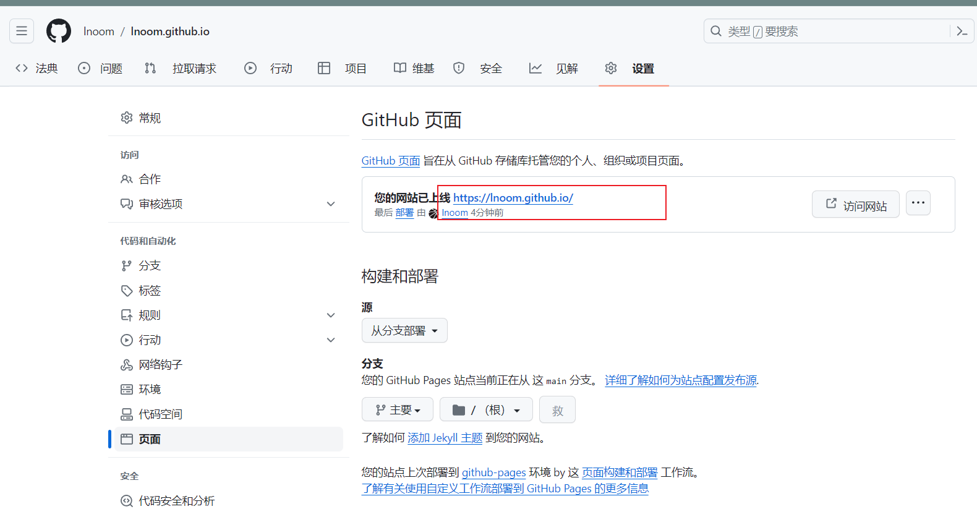Click the sidebar 行动 play icon
The image size is (977, 509).
127,340
